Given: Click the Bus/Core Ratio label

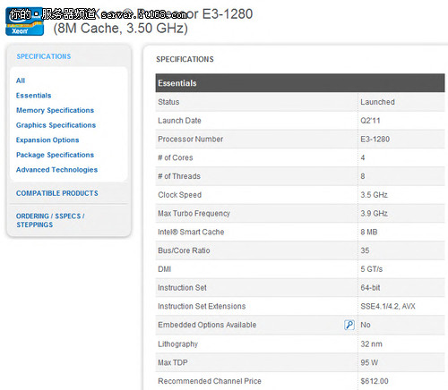Looking at the screenshot, I should click(184, 250).
